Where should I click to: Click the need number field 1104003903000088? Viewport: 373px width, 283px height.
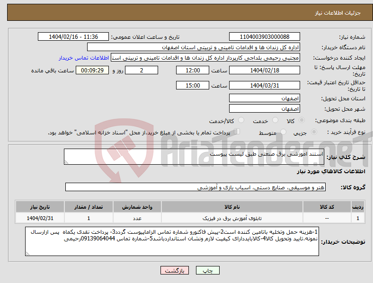click(264, 36)
